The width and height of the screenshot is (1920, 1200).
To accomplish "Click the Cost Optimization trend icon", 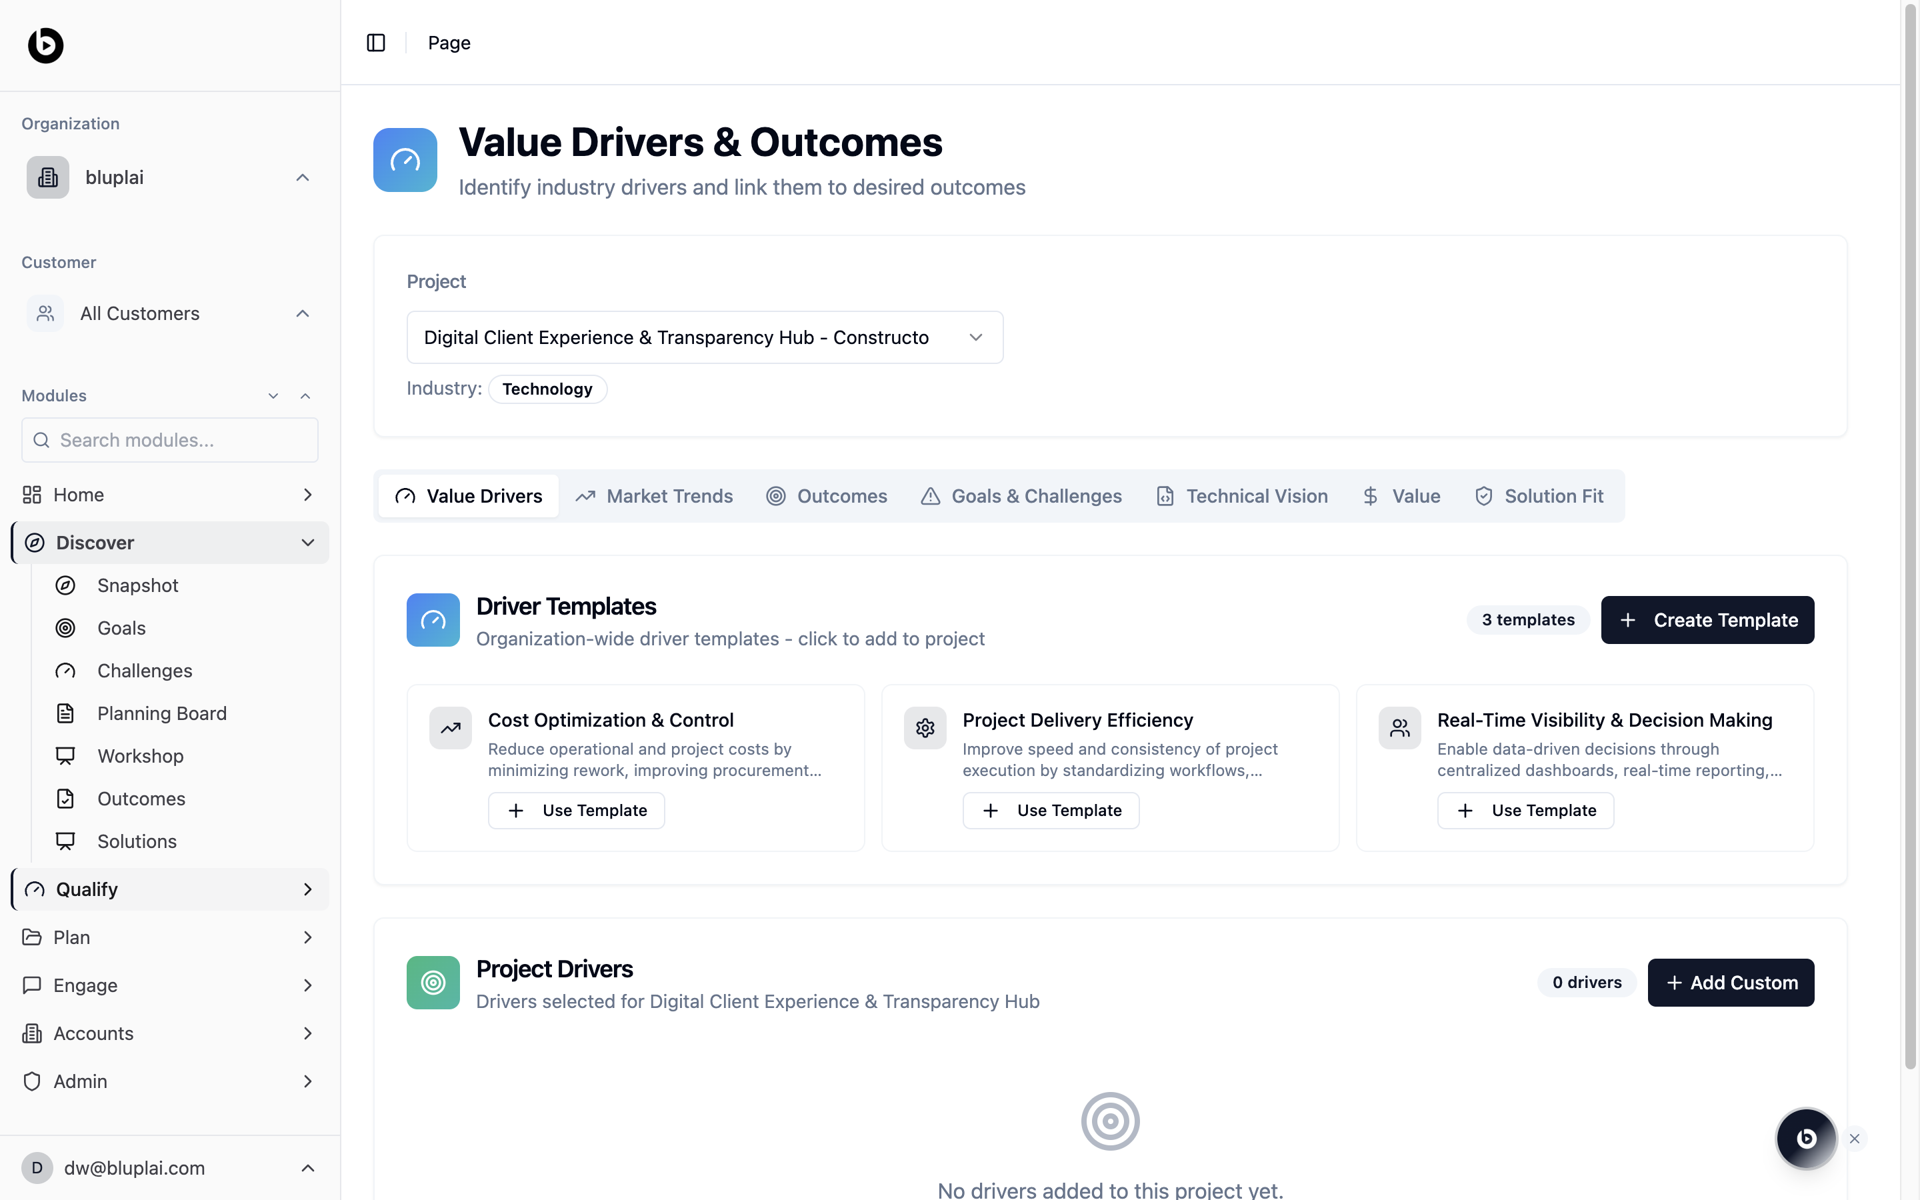I will [451, 728].
